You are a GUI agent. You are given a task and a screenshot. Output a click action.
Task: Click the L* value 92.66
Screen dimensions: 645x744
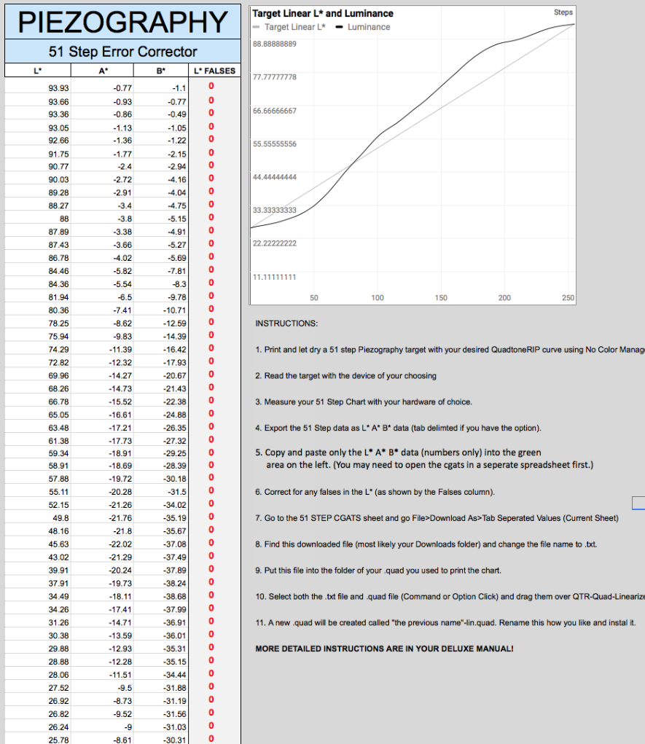pos(38,141)
